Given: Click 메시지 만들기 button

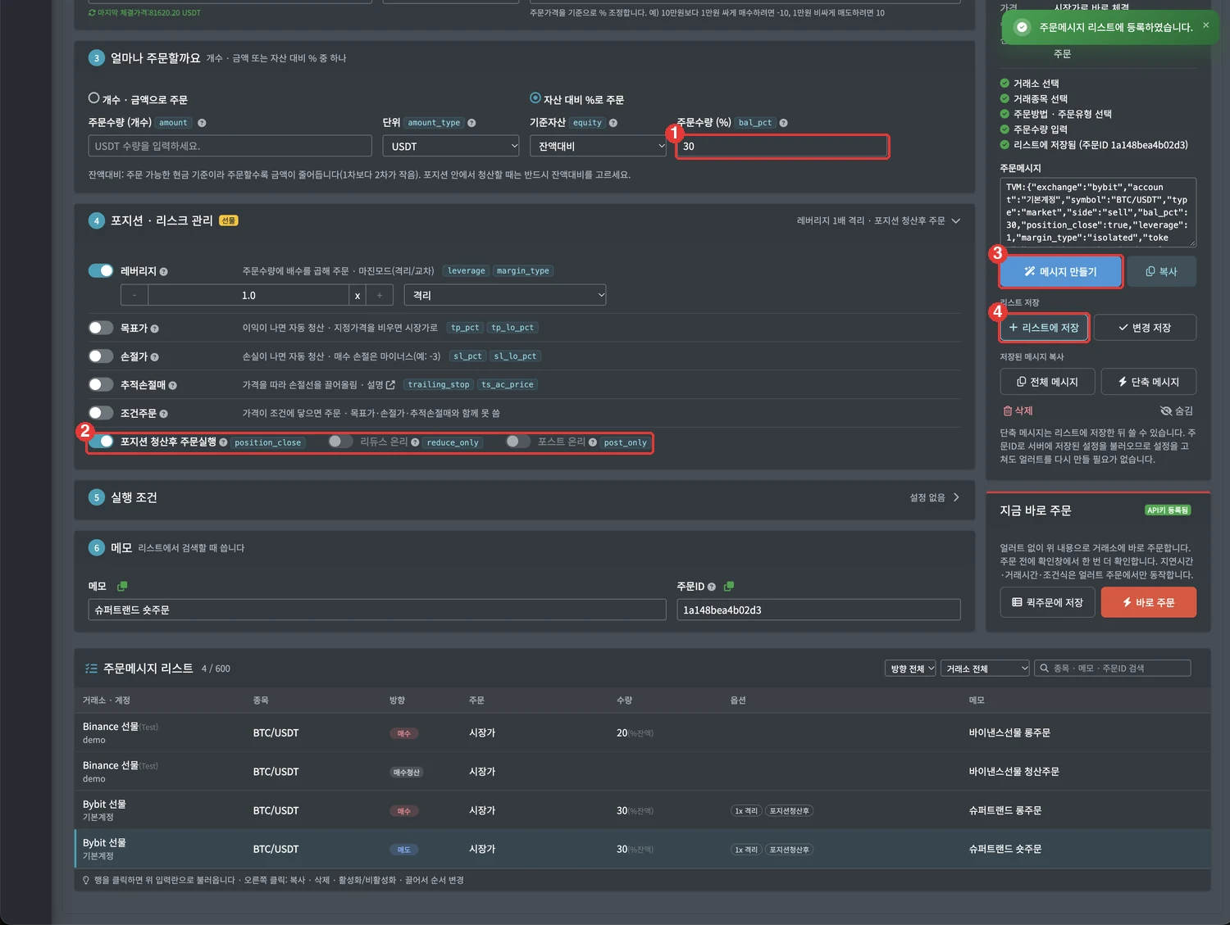Looking at the screenshot, I should pyautogui.click(x=1060, y=272).
